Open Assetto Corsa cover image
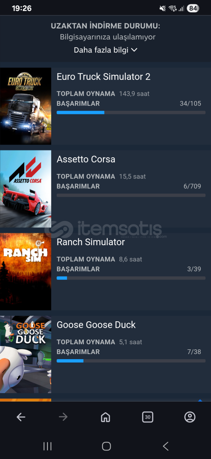This screenshot has width=211, height=459. tap(26, 189)
